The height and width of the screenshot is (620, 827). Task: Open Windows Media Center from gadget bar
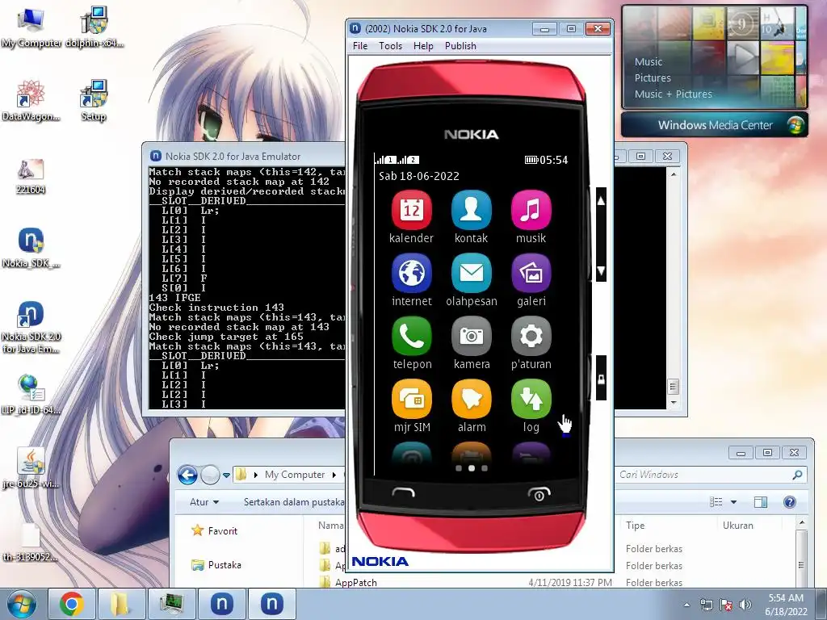coord(715,125)
